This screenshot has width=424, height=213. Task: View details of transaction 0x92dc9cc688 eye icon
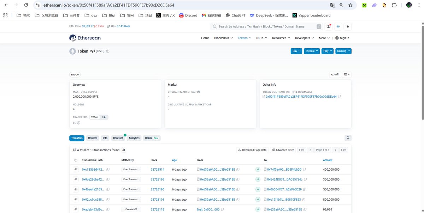pyautogui.click(x=76, y=199)
